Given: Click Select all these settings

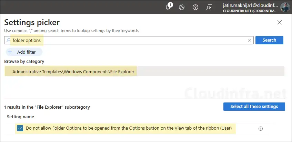Looking at the screenshot, I should 254,107.
